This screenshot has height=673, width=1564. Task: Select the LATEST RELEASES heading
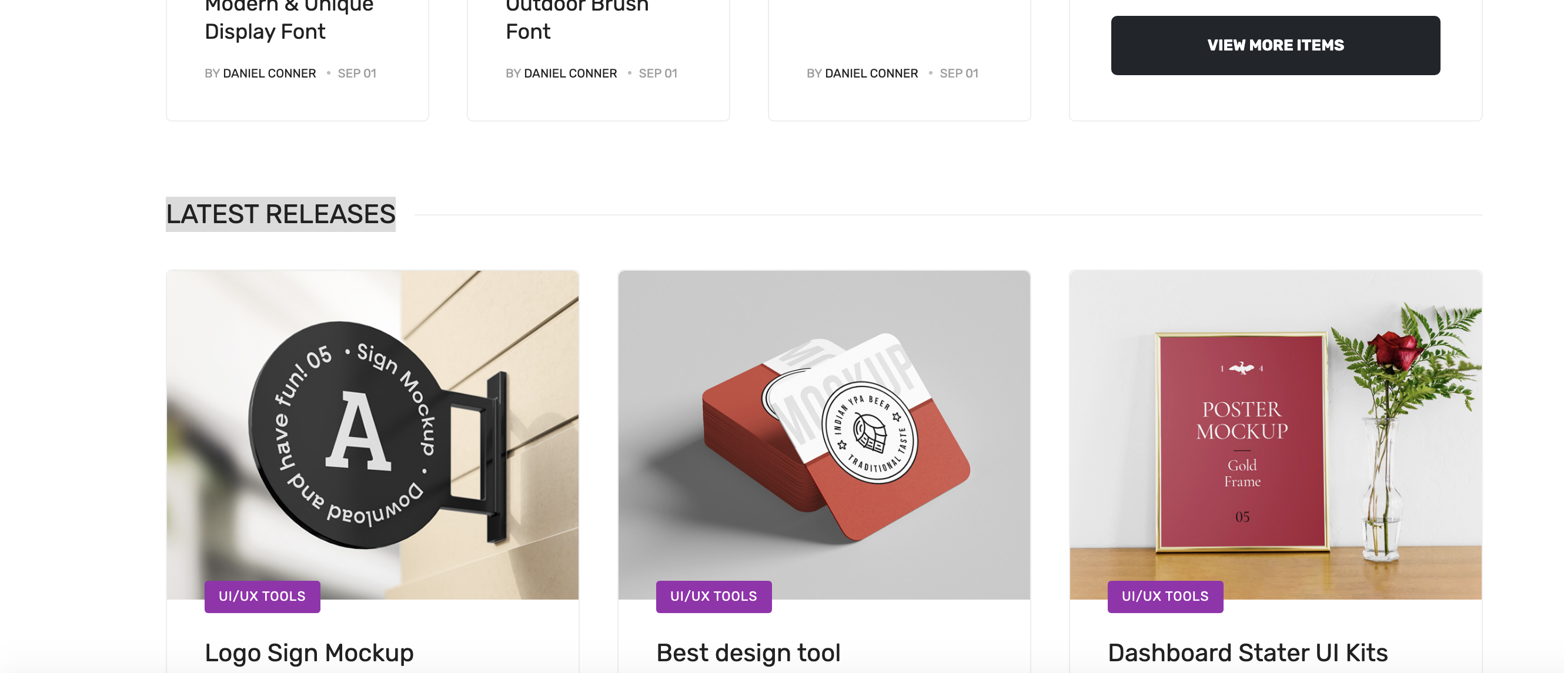click(x=280, y=214)
